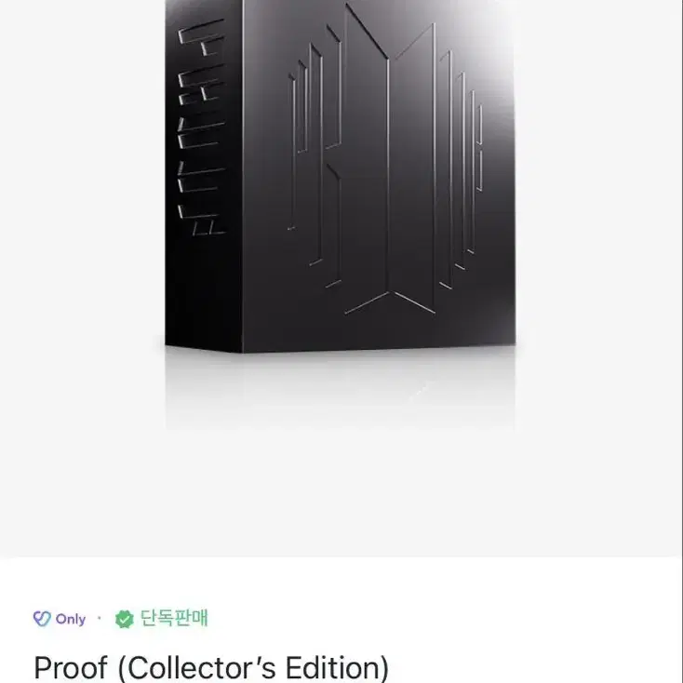Click the green verified checkmark badge

tap(124, 619)
